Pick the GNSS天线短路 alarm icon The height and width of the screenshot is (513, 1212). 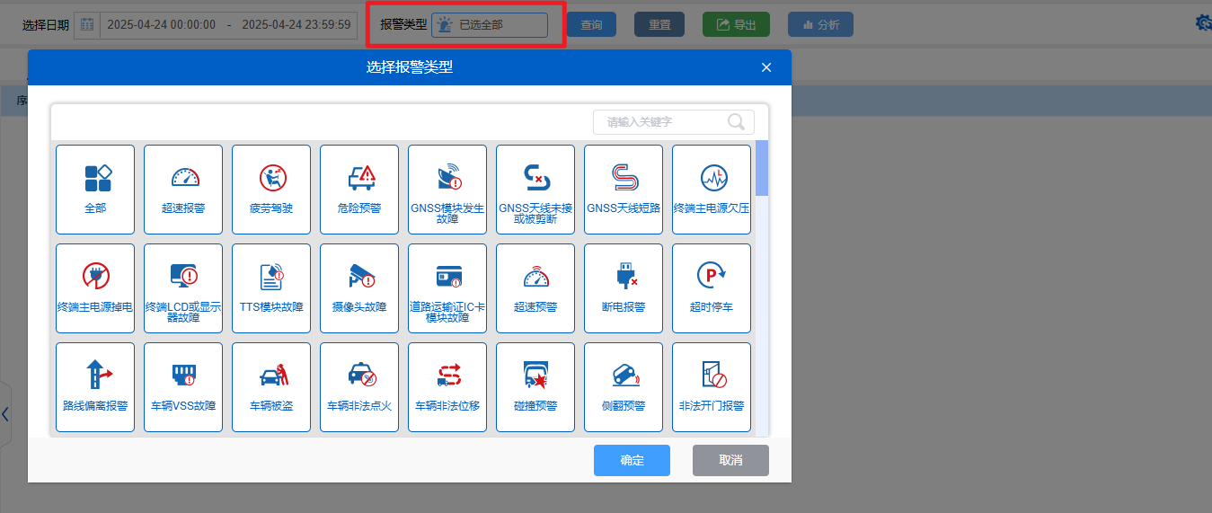(624, 178)
